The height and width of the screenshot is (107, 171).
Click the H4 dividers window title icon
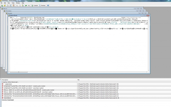(4, 11)
